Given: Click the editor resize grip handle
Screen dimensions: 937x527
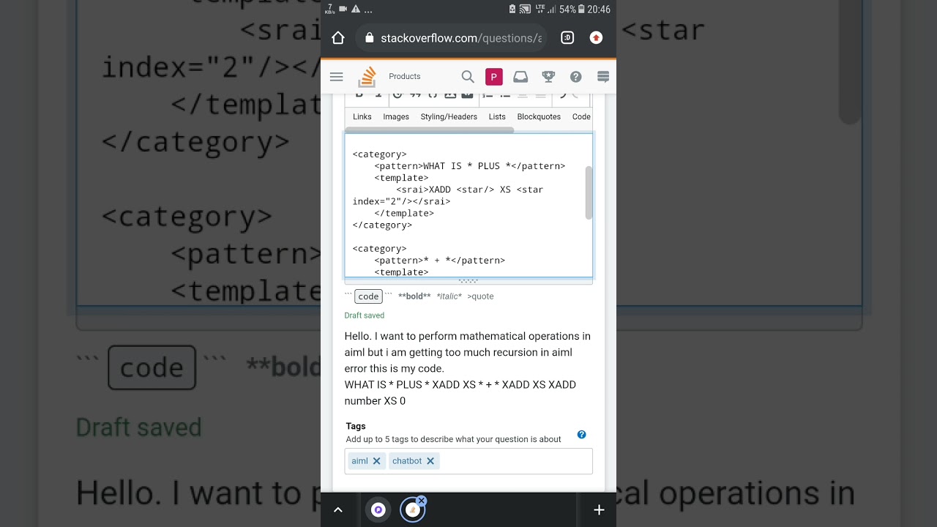Looking at the screenshot, I should click(468, 281).
